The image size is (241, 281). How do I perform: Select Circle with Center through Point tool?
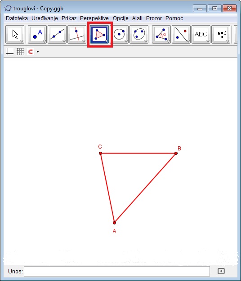[x=119, y=35]
